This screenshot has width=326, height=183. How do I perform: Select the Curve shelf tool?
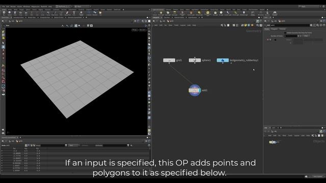(48, 13)
